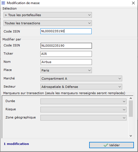This screenshot has height=152, width=138.
Task: Click the Nom label
Action: (7, 62)
